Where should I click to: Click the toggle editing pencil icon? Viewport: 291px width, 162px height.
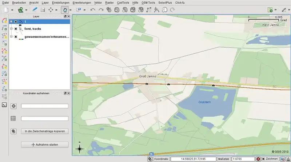tap(35, 10)
